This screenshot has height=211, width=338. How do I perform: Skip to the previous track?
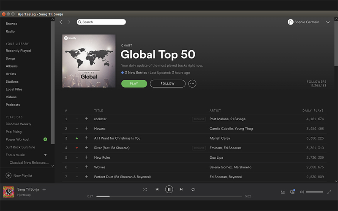coord(157,189)
